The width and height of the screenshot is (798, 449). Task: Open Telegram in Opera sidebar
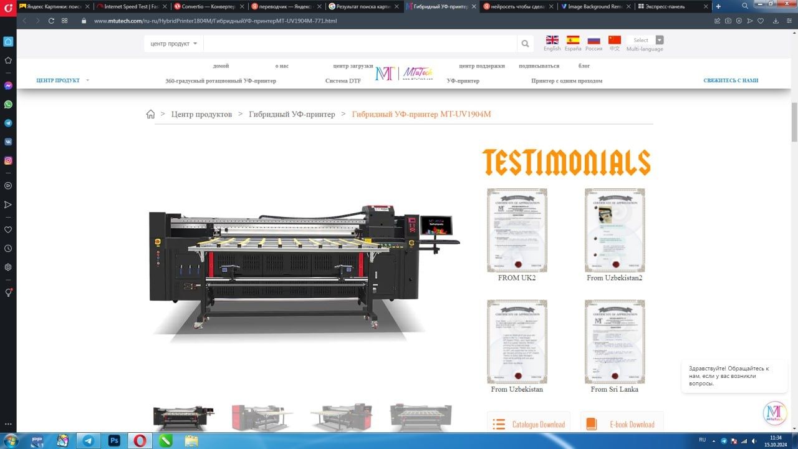[8, 123]
